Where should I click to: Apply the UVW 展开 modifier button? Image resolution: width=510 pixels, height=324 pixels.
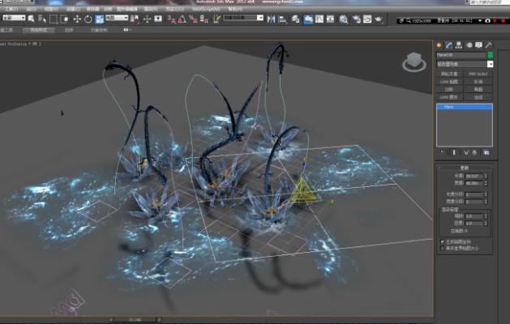pos(449,97)
